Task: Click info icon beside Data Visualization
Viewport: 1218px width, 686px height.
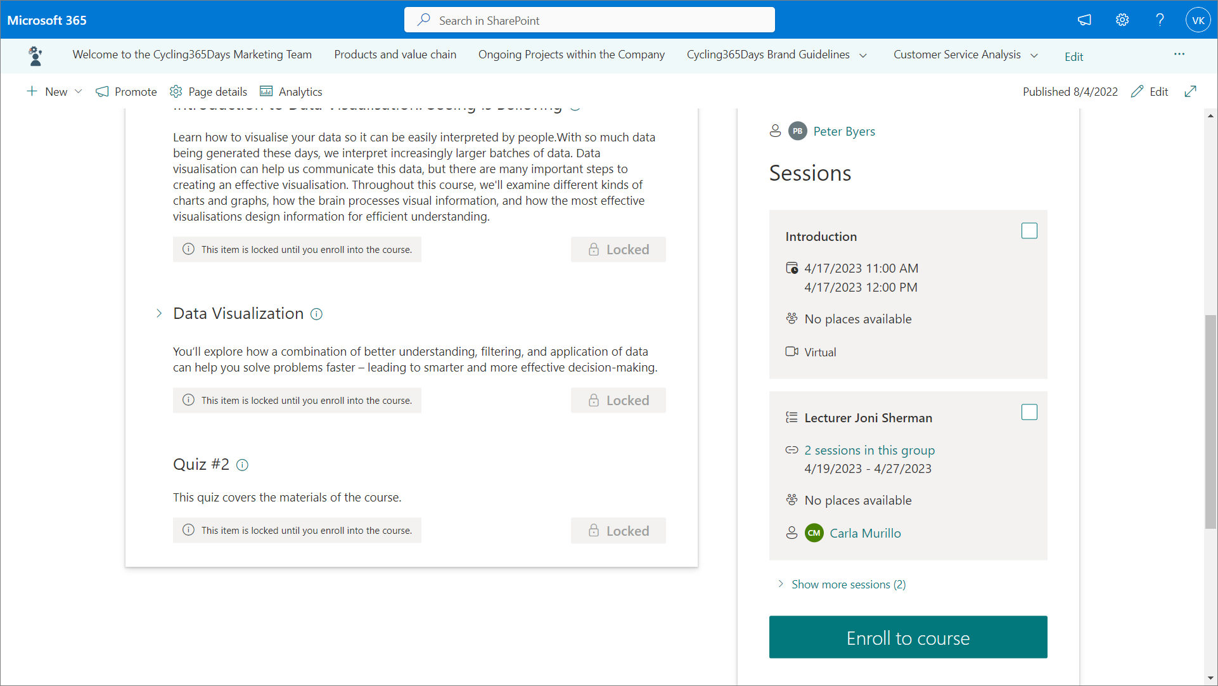Action: tap(316, 314)
